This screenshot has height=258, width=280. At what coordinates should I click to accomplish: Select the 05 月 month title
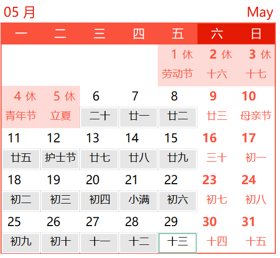tap(19, 12)
